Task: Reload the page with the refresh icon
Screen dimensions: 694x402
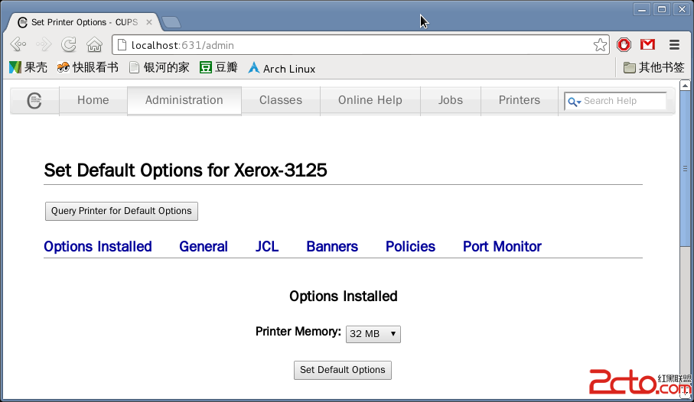Action: point(69,44)
